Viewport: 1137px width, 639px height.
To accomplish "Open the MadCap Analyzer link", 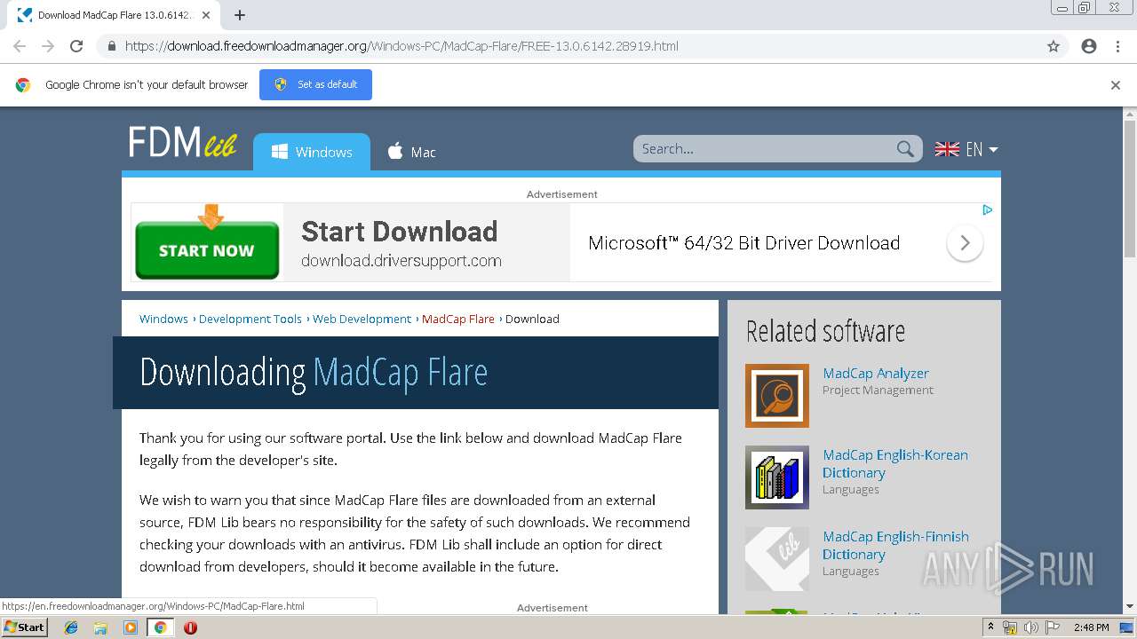I will tap(876, 373).
